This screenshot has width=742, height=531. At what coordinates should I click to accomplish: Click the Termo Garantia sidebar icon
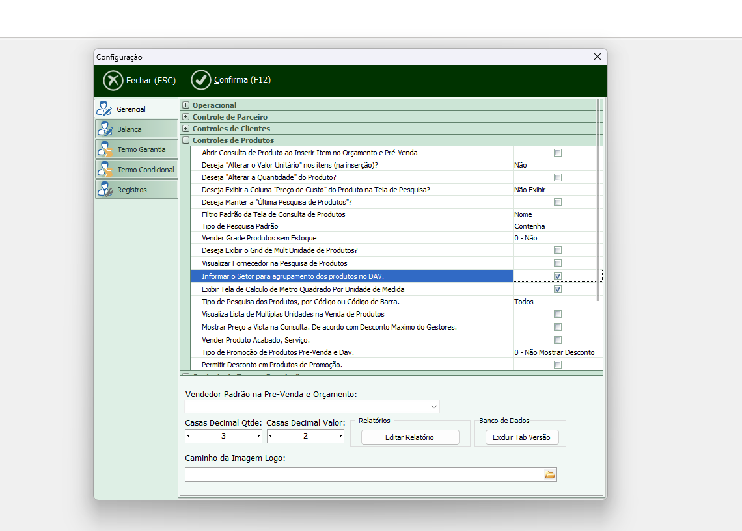click(104, 149)
